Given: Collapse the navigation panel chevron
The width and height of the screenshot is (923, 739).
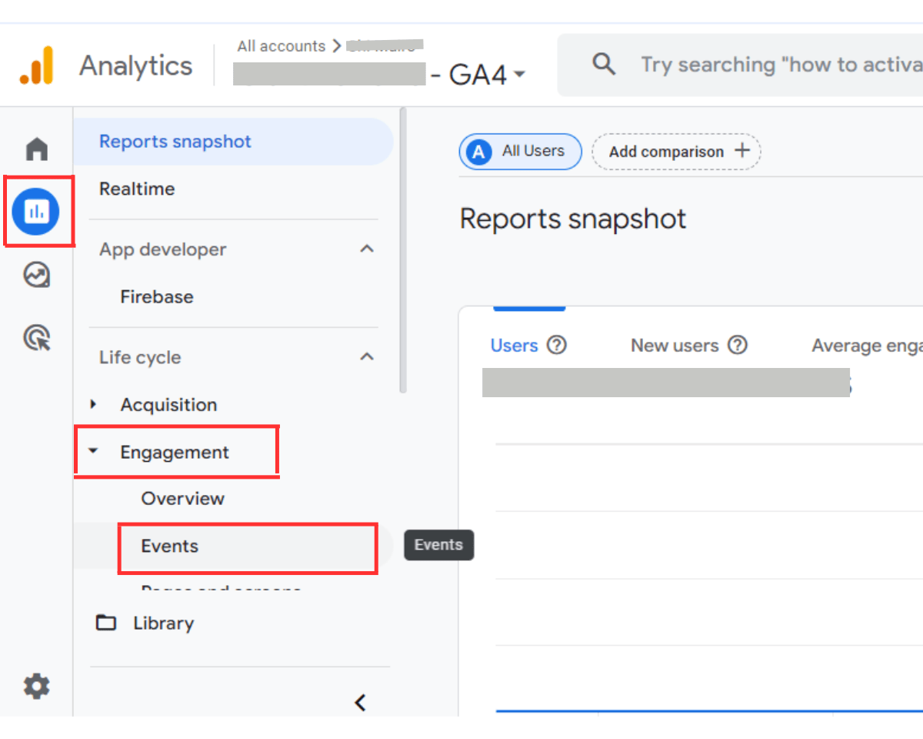Looking at the screenshot, I should 359,702.
